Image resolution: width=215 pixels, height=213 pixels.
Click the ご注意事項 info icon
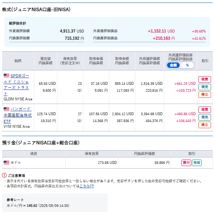pos(4,175)
